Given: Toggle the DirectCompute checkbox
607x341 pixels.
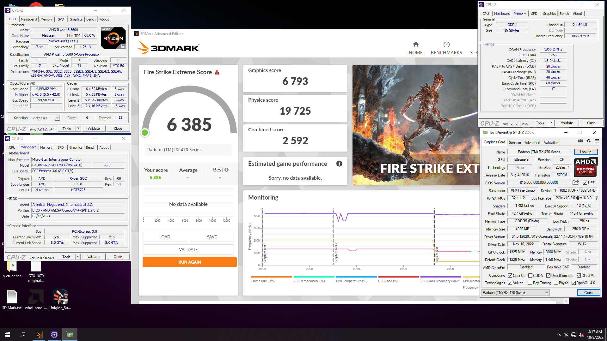Looking at the screenshot, I should [548, 276].
